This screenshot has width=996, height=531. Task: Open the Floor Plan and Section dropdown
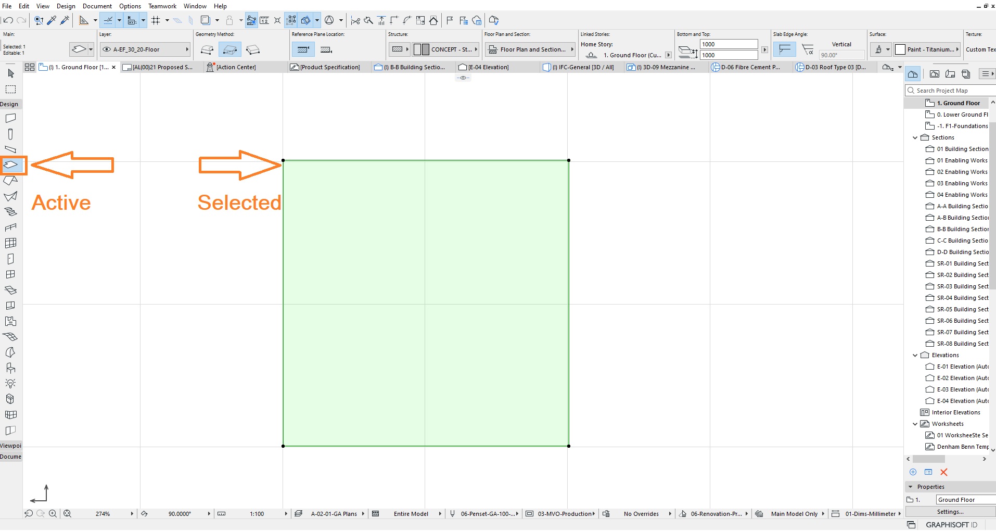pyautogui.click(x=530, y=49)
